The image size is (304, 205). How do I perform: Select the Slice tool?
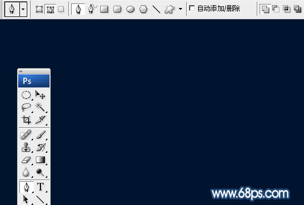coord(40,120)
